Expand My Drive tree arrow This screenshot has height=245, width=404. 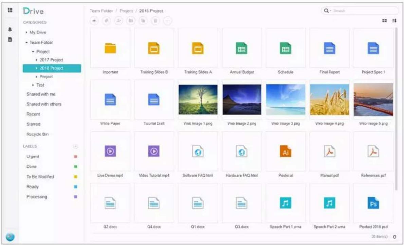pyautogui.click(x=26, y=33)
